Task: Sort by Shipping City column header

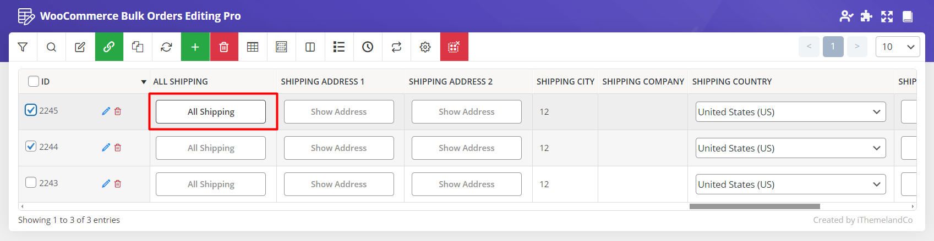Action: pos(565,81)
